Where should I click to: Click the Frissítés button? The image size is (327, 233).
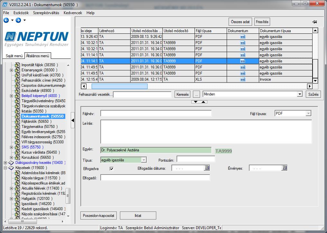[x=262, y=22]
